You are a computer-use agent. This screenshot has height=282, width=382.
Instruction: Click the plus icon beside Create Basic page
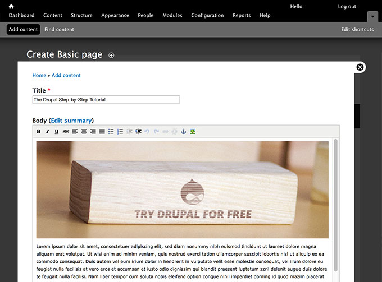[111, 56]
